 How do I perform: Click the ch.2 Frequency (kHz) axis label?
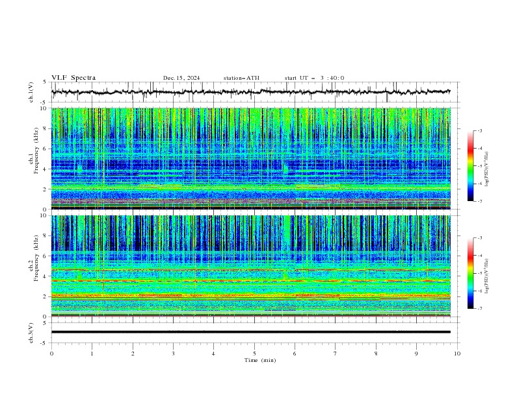34,258
